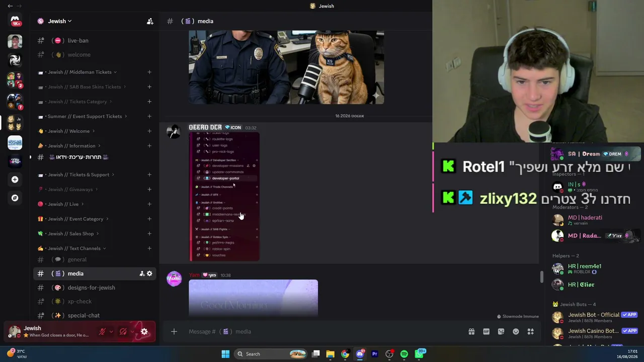Go back with the arrow in title bar
The image size is (644, 362).
(x=10, y=6)
